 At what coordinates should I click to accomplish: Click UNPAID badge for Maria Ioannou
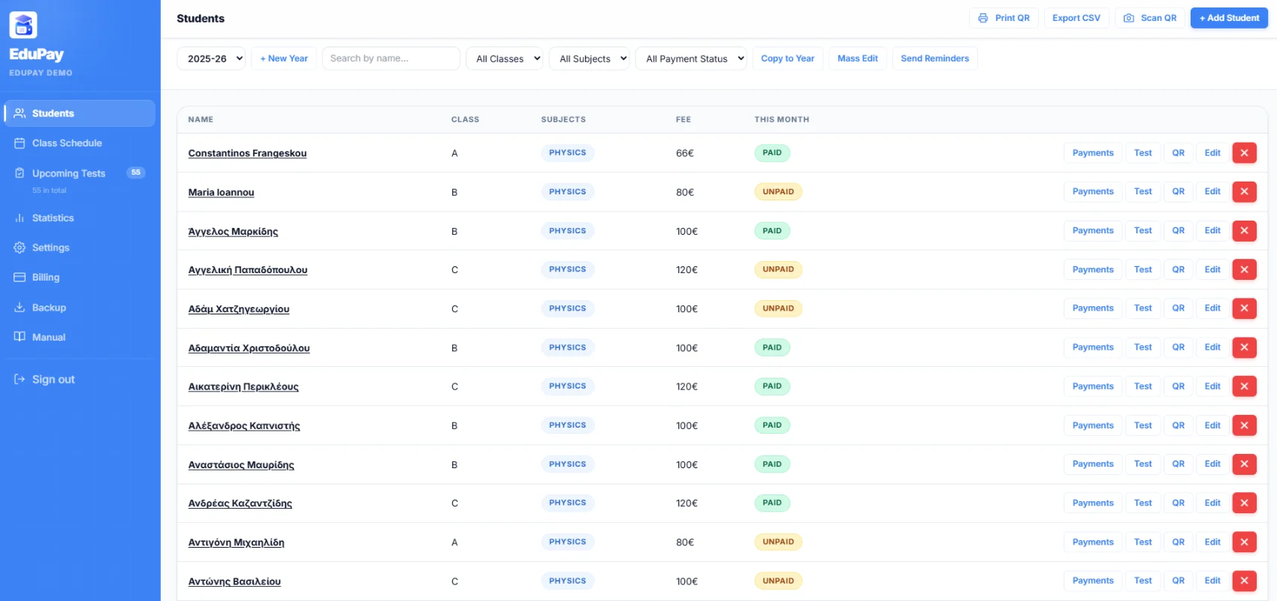coord(778,191)
